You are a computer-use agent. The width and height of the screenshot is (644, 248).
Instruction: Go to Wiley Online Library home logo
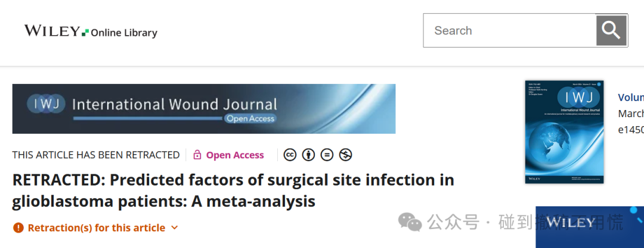91,32
